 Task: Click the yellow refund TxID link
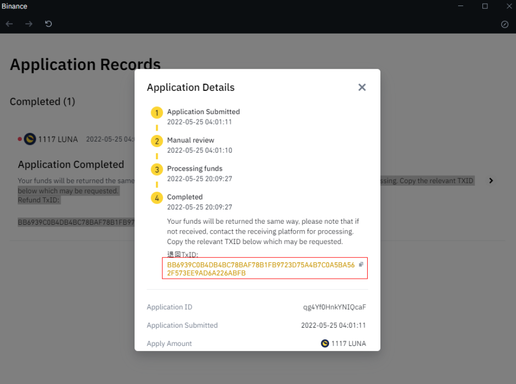(261, 269)
